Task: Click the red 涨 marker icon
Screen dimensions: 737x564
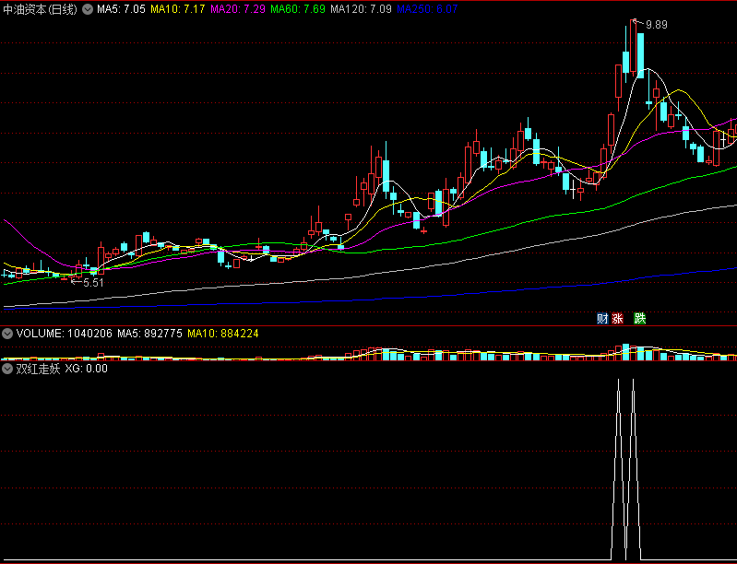Action: [x=618, y=319]
